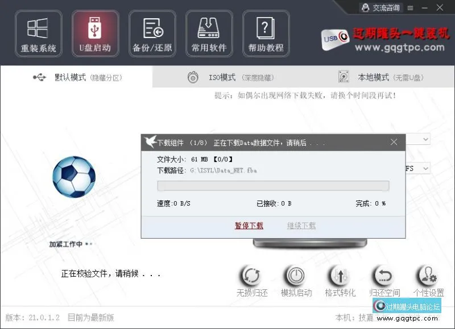Click the 格式转化 format conversion icon
Image resolution: width=455 pixels, height=329 pixels.
340,277
